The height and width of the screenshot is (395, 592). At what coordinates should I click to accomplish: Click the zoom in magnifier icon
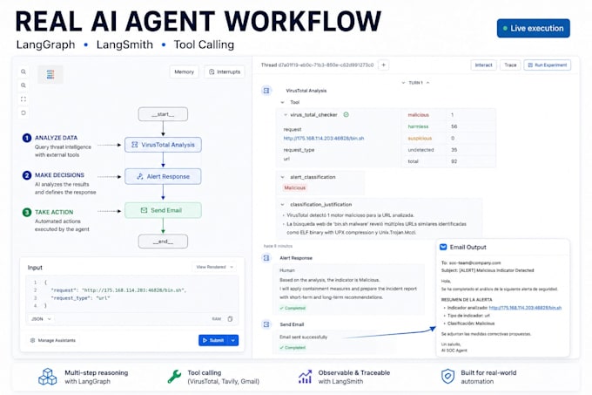point(24,72)
